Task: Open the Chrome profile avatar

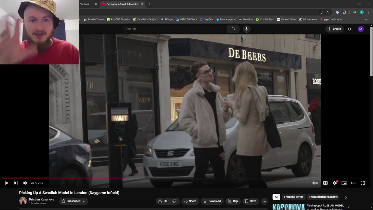Action: (x=362, y=12)
